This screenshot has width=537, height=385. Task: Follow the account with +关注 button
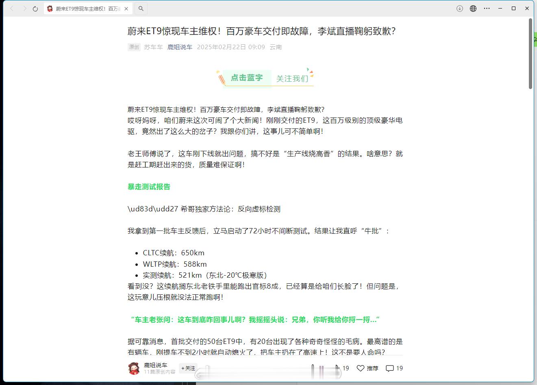pyautogui.click(x=188, y=368)
